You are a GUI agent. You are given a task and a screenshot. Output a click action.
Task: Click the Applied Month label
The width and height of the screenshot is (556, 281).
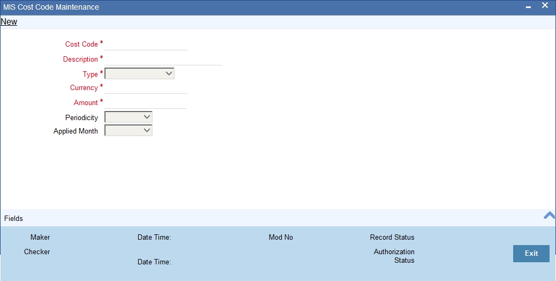76,131
